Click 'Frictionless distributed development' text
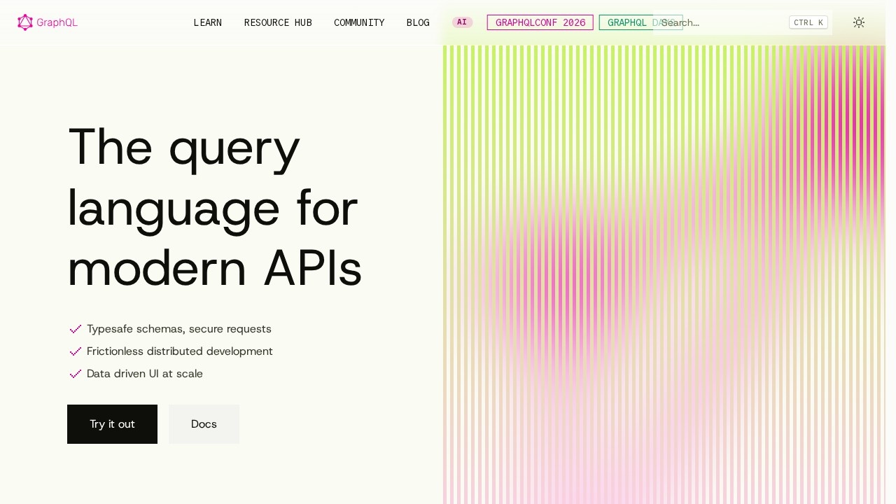Viewport: 896px width, 504px height. click(x=180, y=351)
